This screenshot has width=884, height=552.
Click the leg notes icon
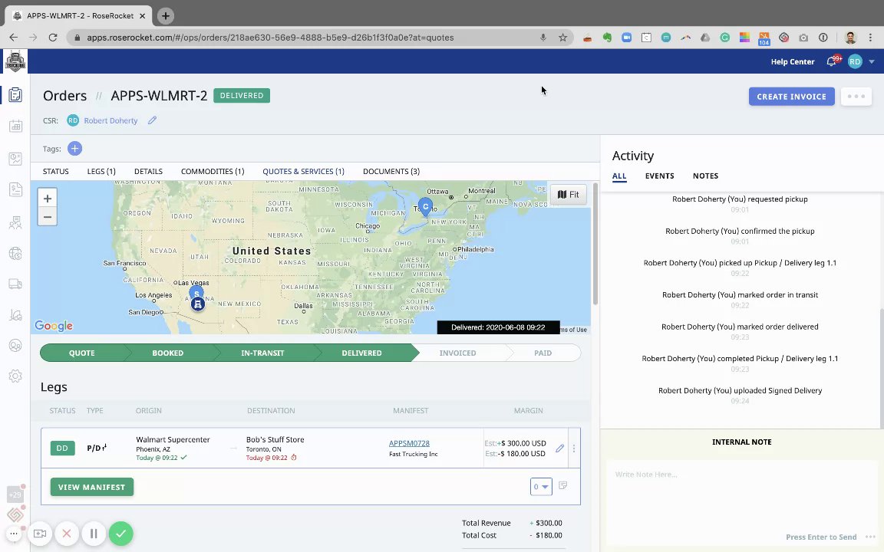562,485
